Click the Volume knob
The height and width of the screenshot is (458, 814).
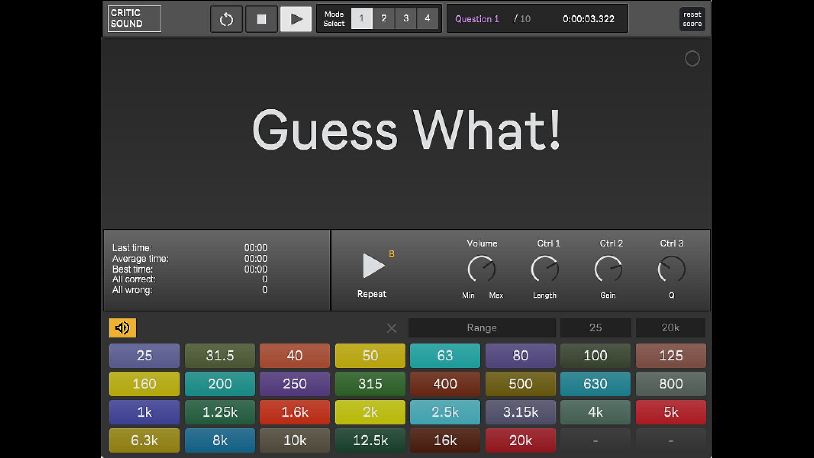482,269
